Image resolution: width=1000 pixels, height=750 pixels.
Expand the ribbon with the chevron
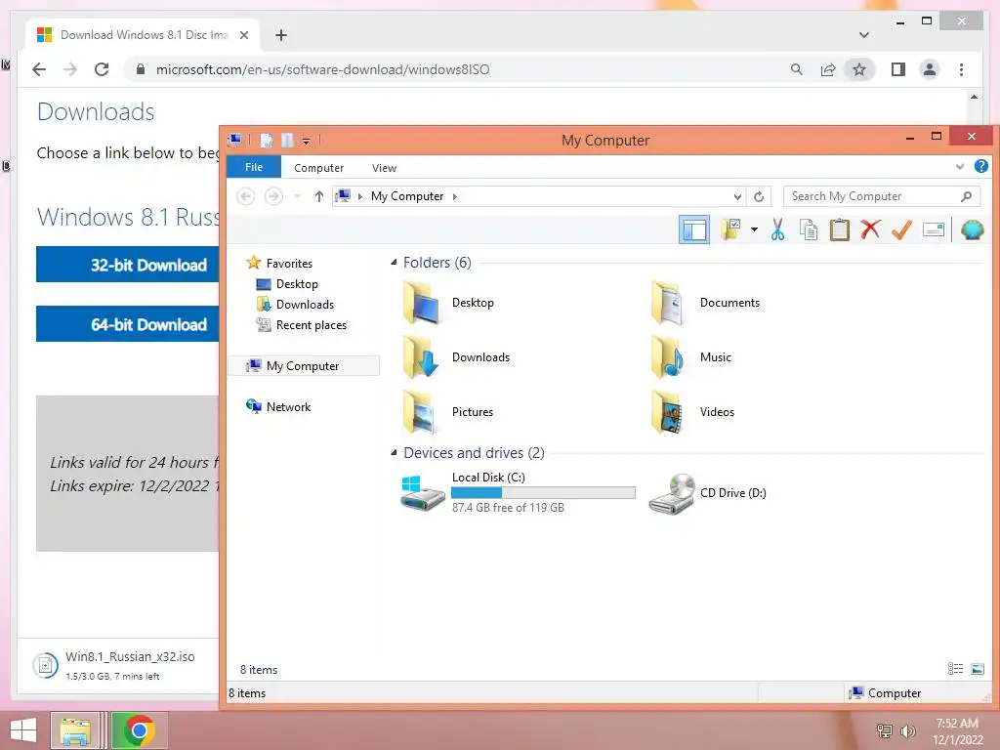959,167
